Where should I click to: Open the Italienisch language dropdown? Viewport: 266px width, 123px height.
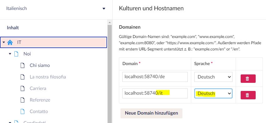(56, 8)
